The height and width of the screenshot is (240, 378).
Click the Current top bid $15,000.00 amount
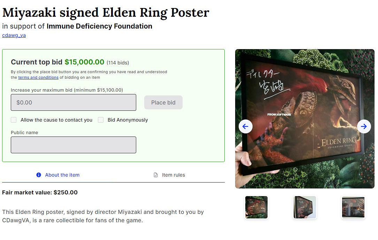[84, 62]
